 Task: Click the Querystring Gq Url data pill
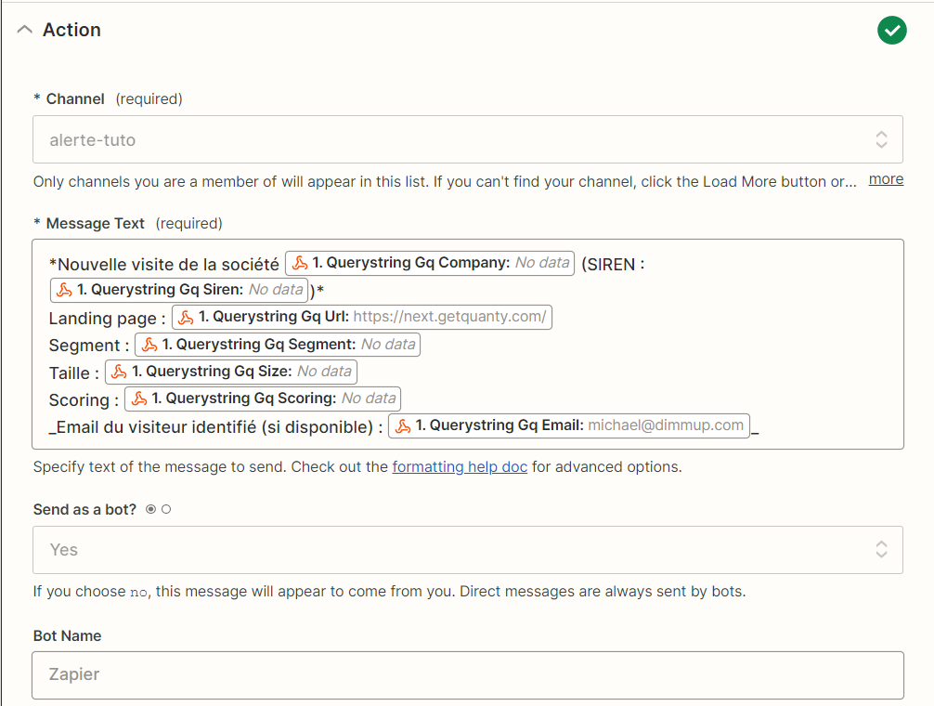tap(361, 317)
